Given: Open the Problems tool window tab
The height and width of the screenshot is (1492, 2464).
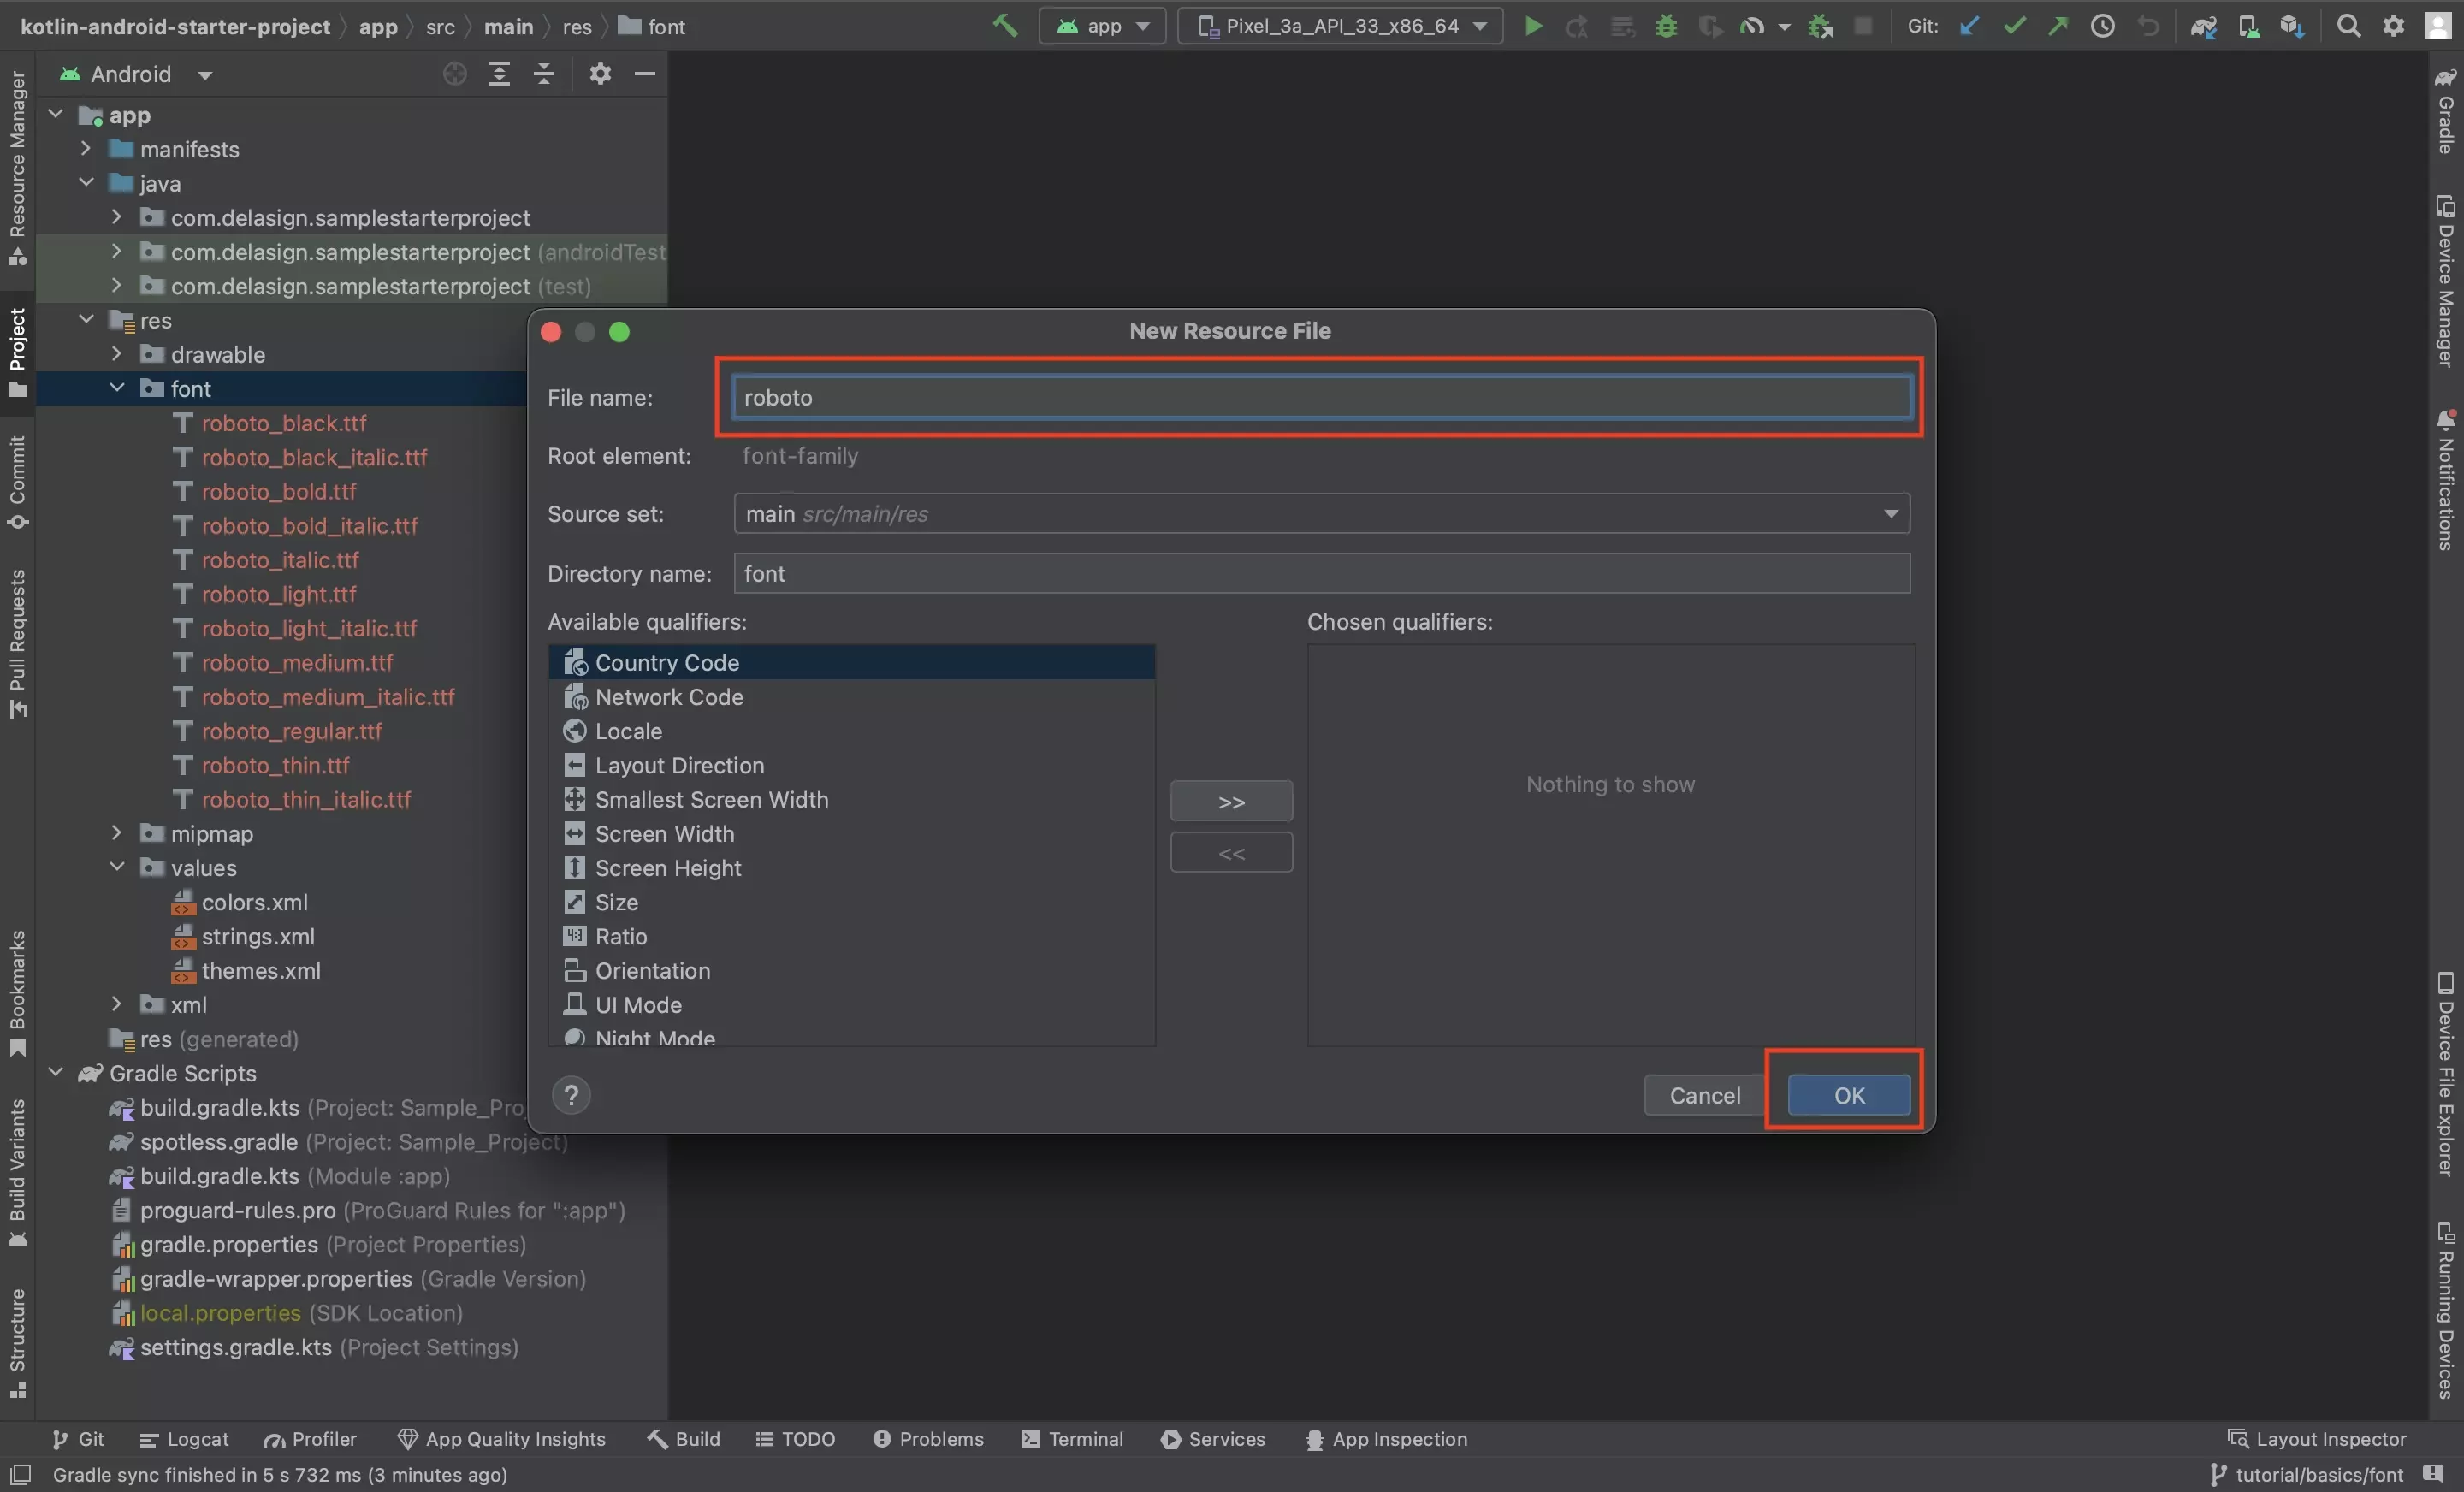Looking at the screenshot, I should pyautogui.click(x=928, y=1438).
